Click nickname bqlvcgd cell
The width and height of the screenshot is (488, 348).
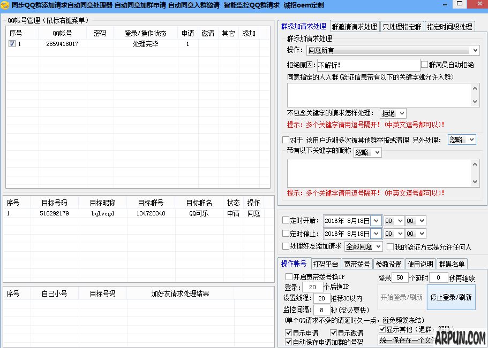click(x=103, y=213)
